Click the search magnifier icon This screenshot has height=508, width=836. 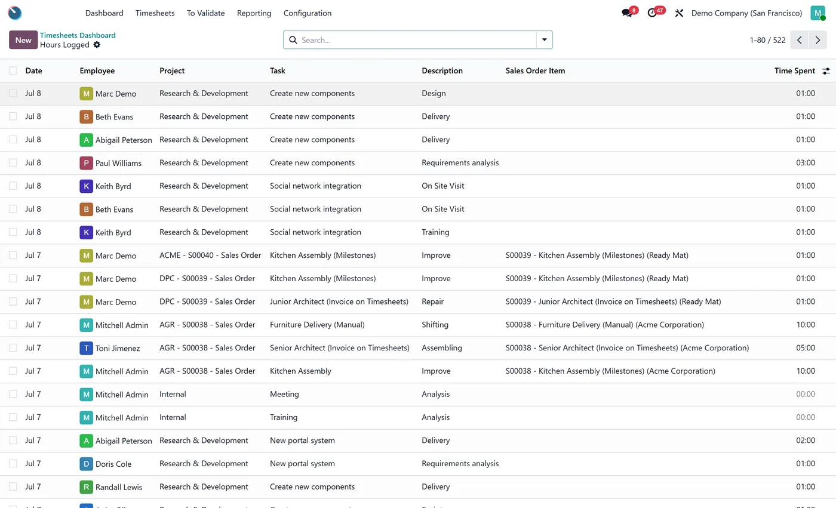tap(293, 40)
